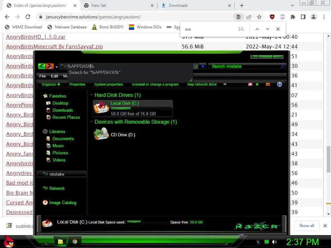The image size is (331, 248).
Task: Toggle the preview pane icon
Action: click(268, 84)
